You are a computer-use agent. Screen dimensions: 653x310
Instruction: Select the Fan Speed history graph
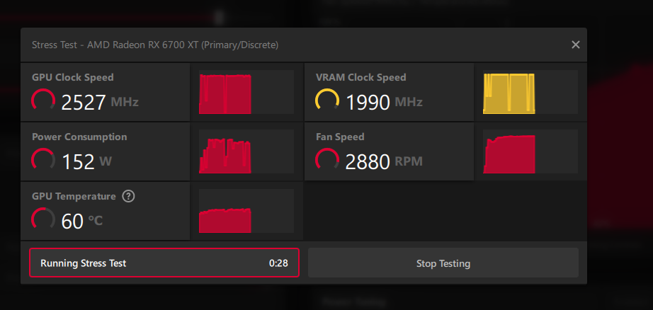(x=530, y=151)
